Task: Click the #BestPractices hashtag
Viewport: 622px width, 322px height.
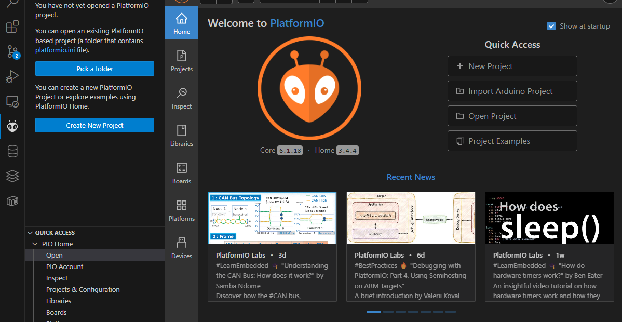Action: [x=375, y=265]
